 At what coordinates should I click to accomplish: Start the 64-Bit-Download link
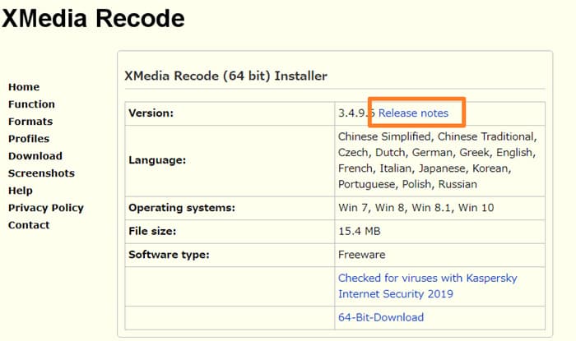(381, 317)
